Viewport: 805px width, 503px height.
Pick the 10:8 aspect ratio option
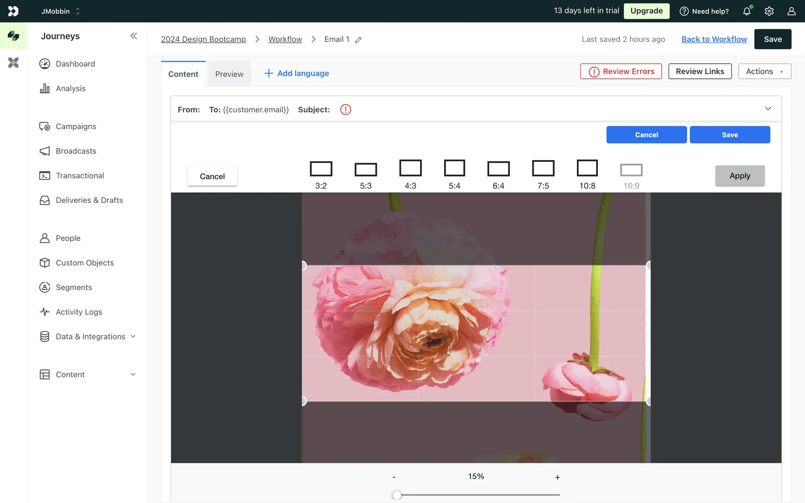click(x=587, y=168)
